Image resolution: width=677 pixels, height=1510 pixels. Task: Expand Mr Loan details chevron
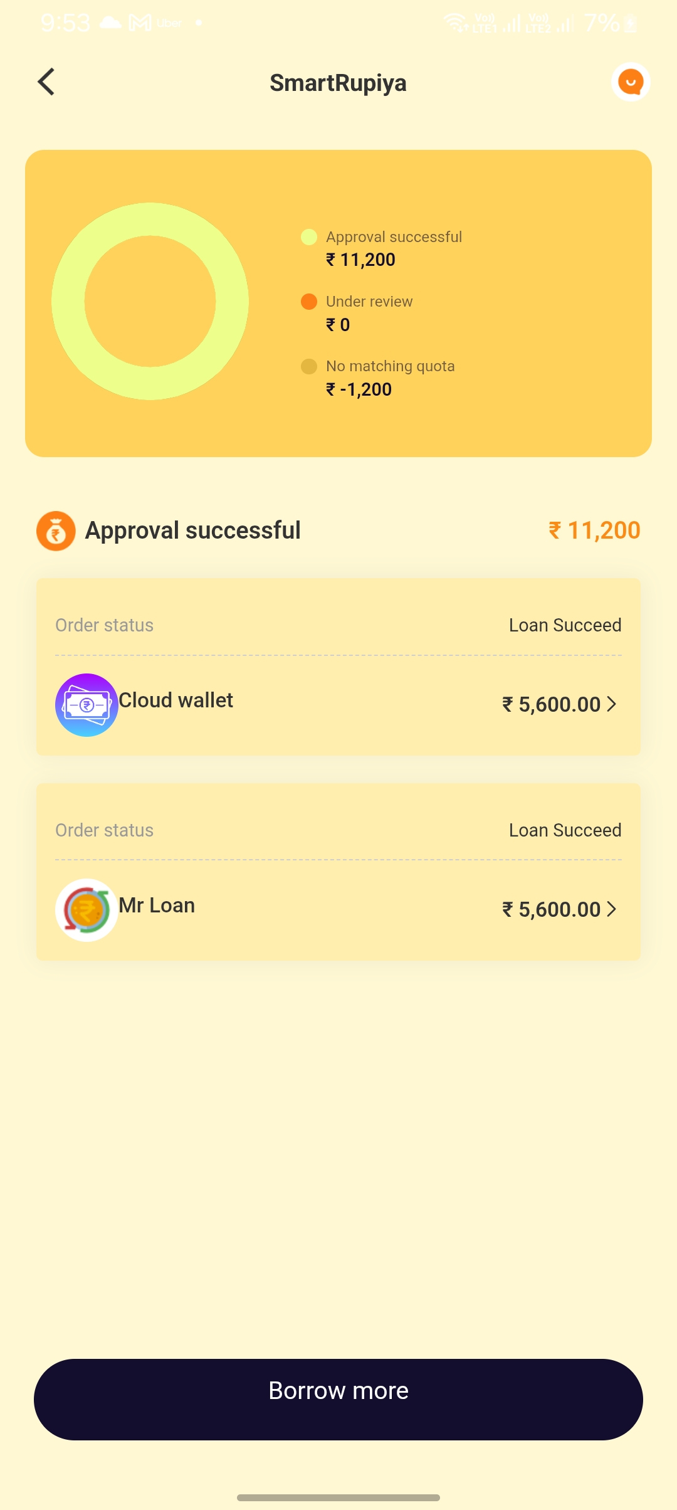612,909
